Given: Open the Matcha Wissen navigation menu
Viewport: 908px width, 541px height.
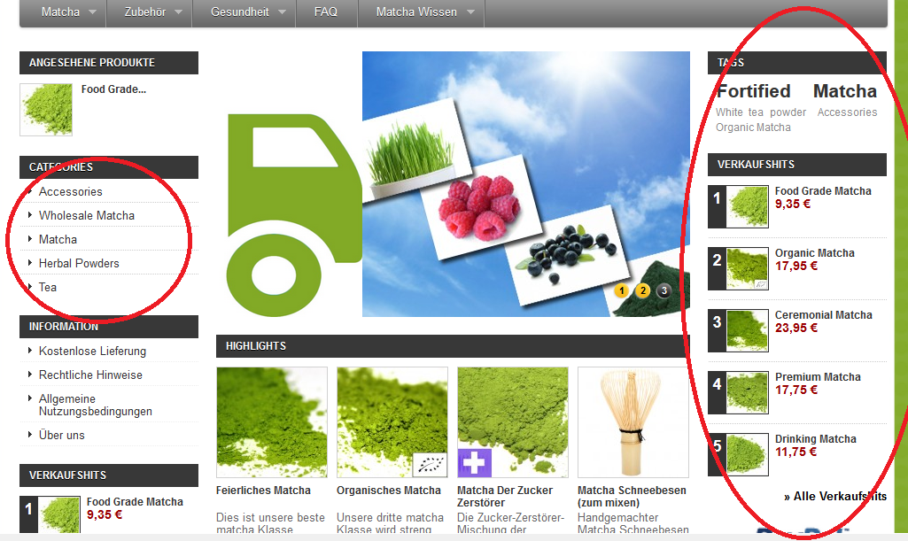Looking at the screenshot, I should (416, 12).
